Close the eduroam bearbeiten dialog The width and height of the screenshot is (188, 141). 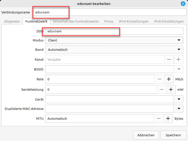183,4
